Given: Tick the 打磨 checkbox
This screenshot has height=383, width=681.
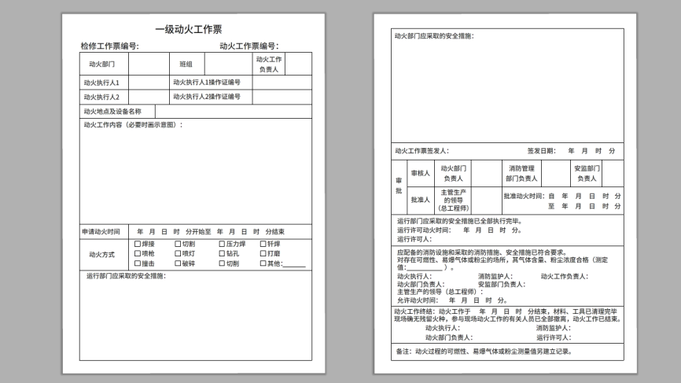Looking at the screenshot, I should pyautogui.click(x=263, y=254).
